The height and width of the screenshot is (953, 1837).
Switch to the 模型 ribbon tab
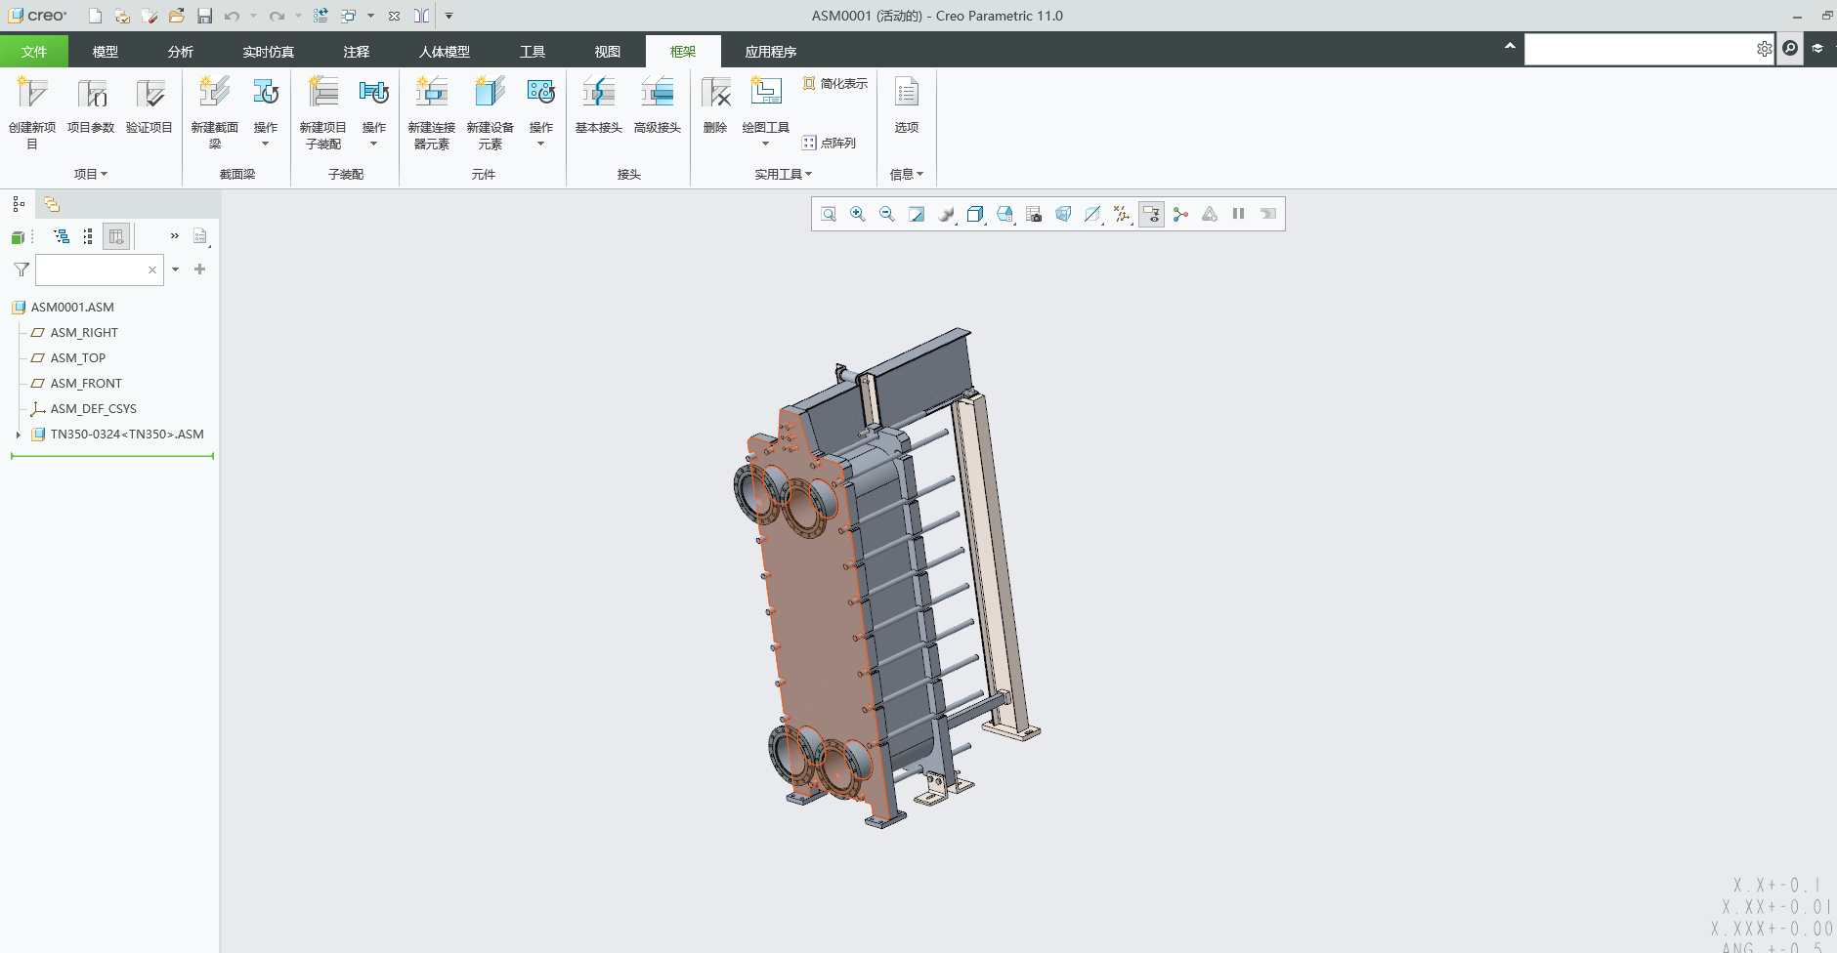coord(105,52)
